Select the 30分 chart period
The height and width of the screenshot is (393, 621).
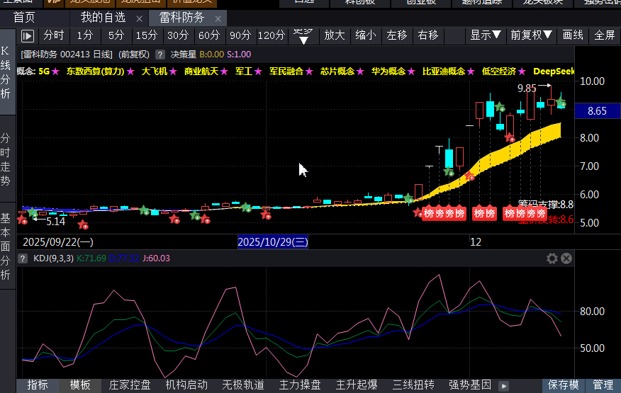[x=178, y=35]
